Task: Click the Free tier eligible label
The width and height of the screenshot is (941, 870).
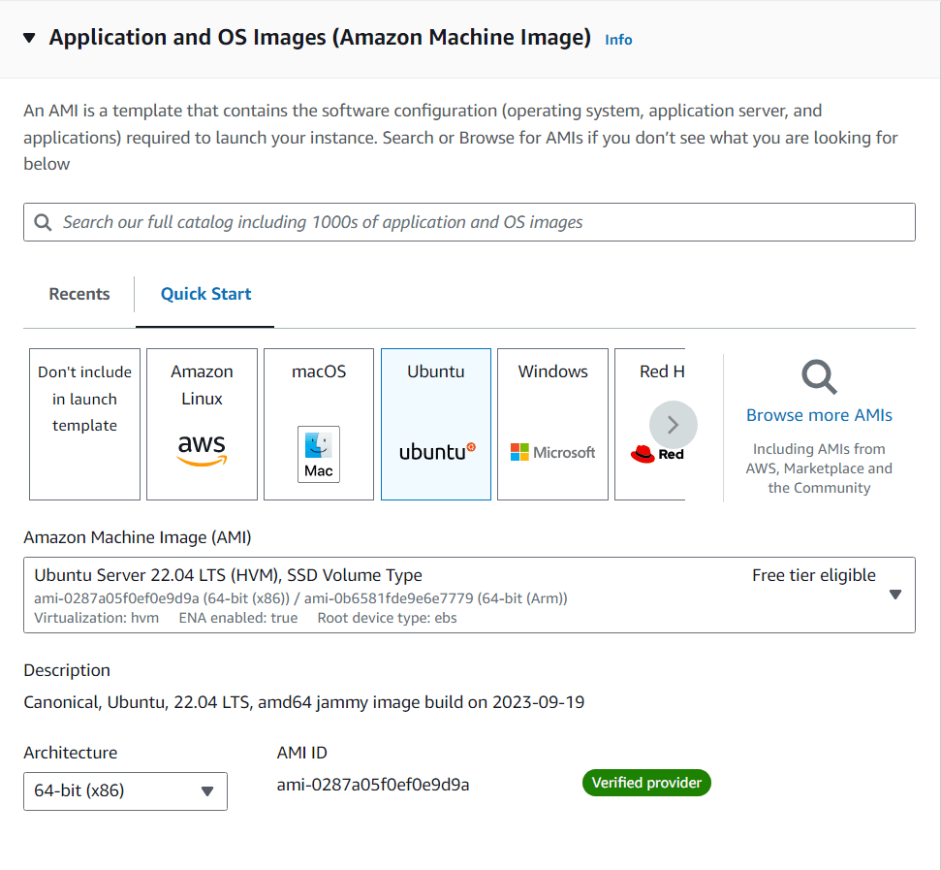Action: click(813, 575)
